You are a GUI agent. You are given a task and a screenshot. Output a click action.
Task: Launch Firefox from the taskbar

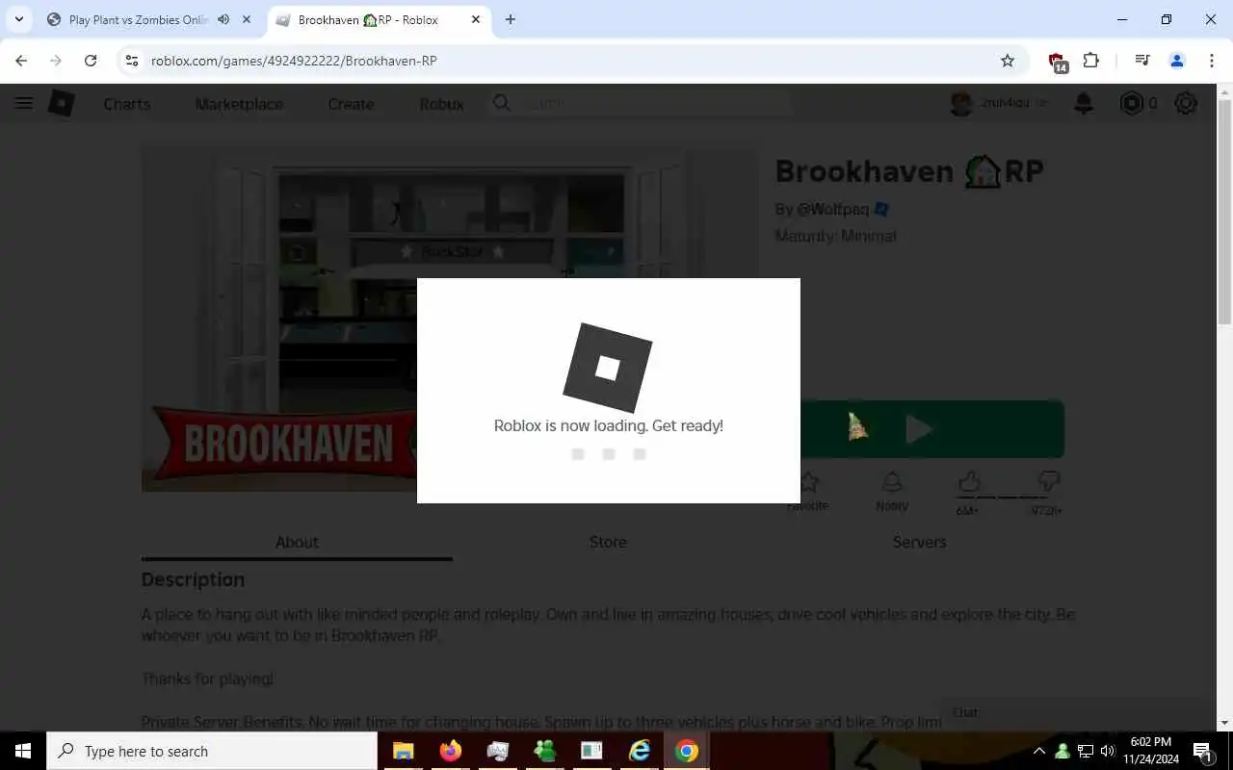coord(450,751)
